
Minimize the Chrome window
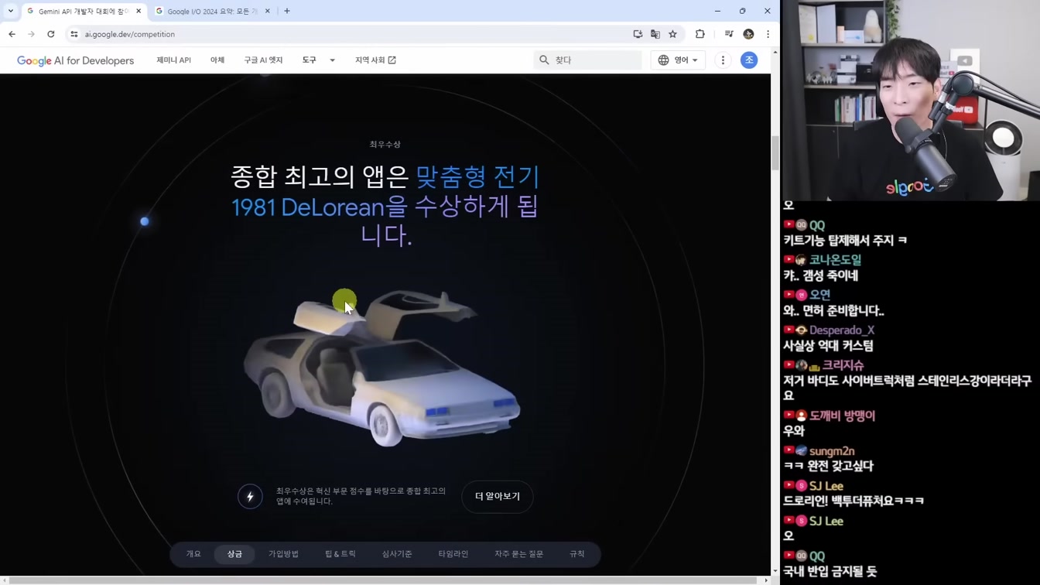pos(717,11)
